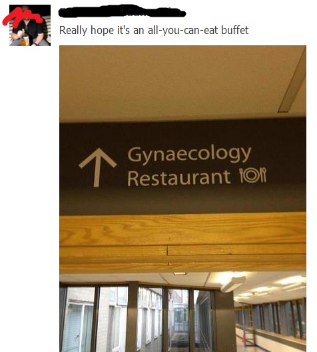Click the long corridor at photo's lower right

pyautogui.click(x=270, y=325)
